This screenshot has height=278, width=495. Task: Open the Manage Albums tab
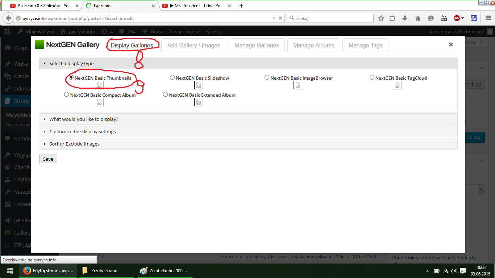pyautogui.click(x=313, y=46)
